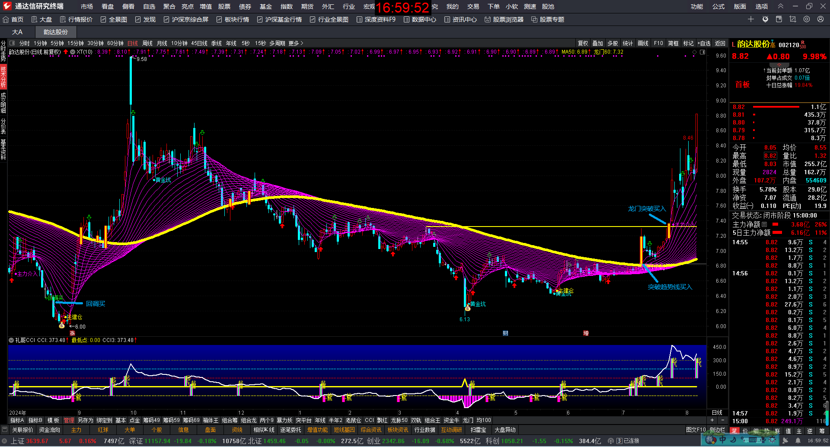Open 深度资料F9
The image size is (830, 447).
(x=376, y=19)
